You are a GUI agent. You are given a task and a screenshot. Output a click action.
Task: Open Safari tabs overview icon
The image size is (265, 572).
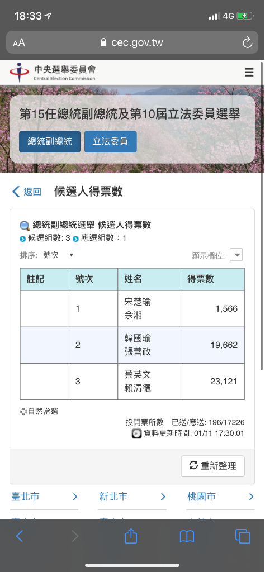tap(243, 536)
